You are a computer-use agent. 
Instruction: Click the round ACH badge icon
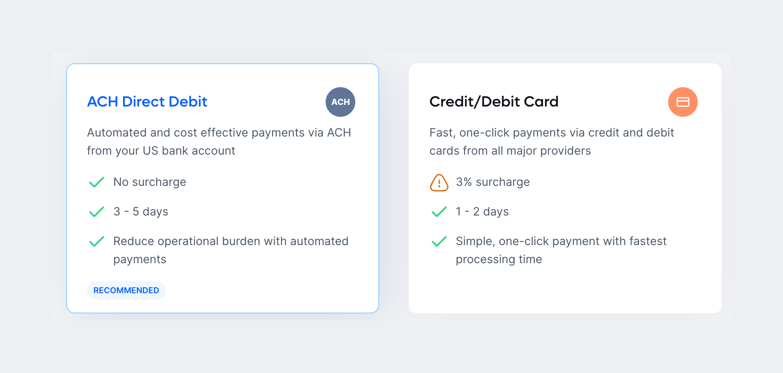click(x=340, y=102)
